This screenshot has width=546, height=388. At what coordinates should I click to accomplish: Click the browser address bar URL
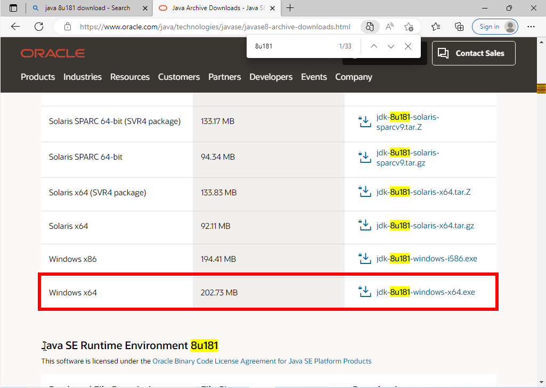215,27
